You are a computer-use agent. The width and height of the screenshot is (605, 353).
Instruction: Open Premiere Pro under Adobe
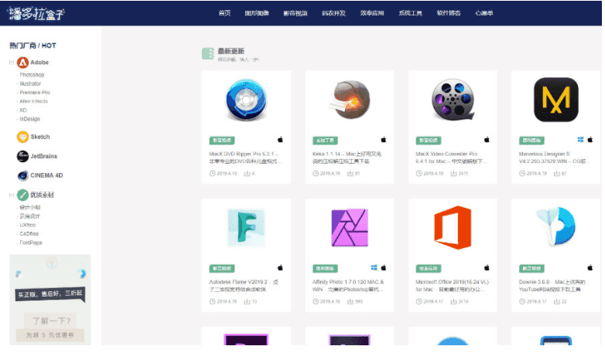(35, 93)
